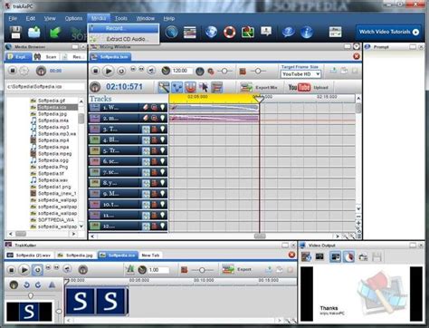Adjust the mixer volume slider
The image size is (429, 328).
(x=224, y=71)
